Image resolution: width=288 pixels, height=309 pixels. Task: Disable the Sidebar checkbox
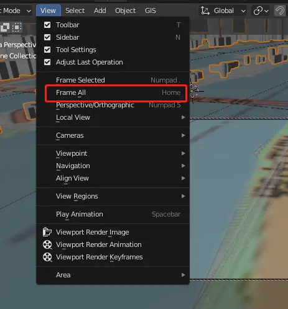[47, 37]
